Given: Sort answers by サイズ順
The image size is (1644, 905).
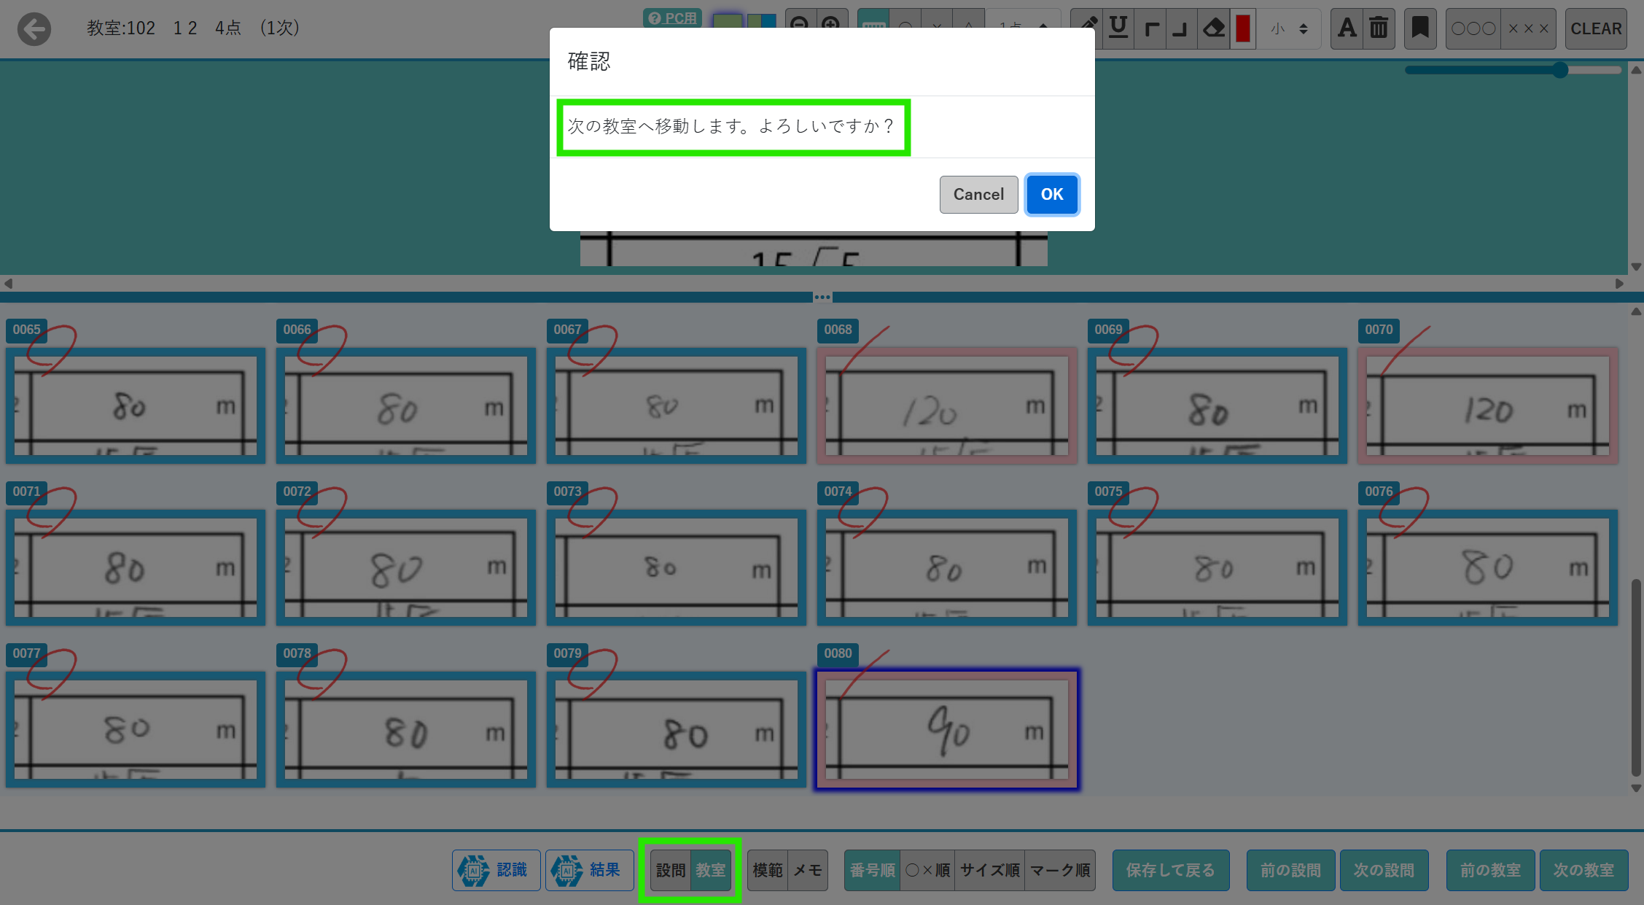Looking at the screenshot, I should pyautogui.click(x=989, y=870).
